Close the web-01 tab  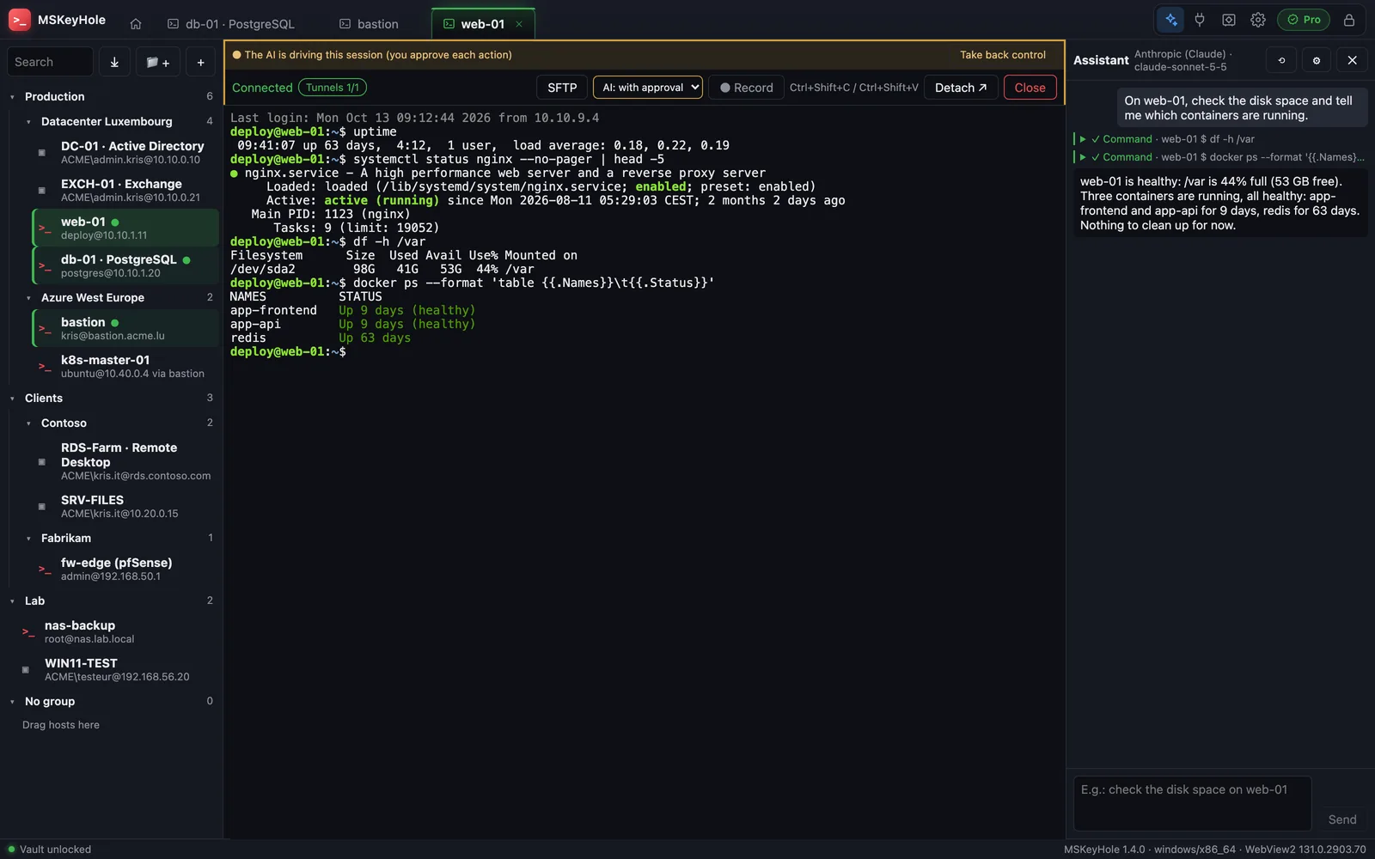519,24
